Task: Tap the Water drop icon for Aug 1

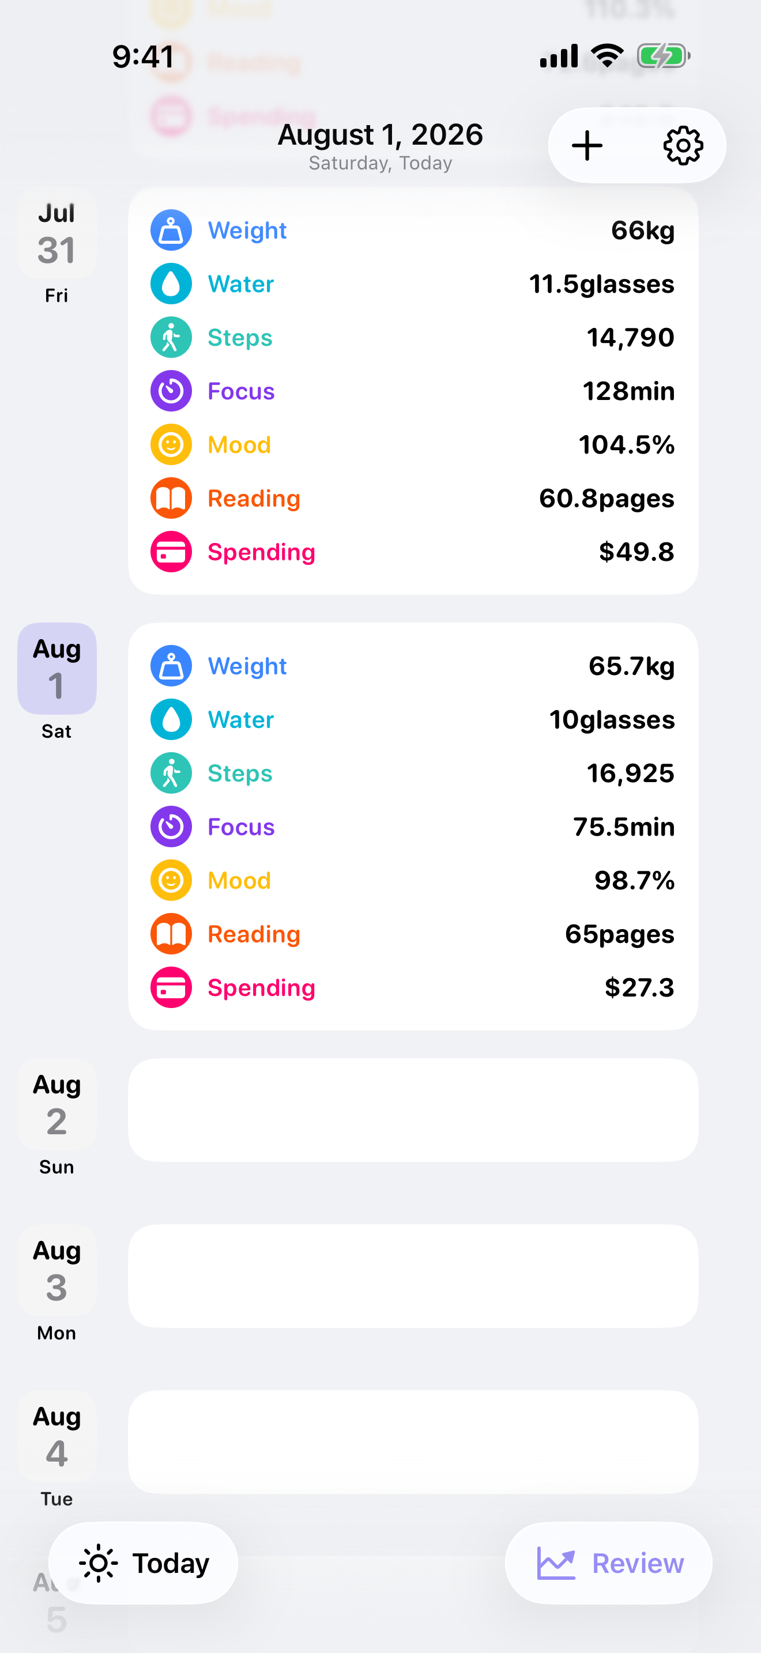Action: (x=171, y=719)
